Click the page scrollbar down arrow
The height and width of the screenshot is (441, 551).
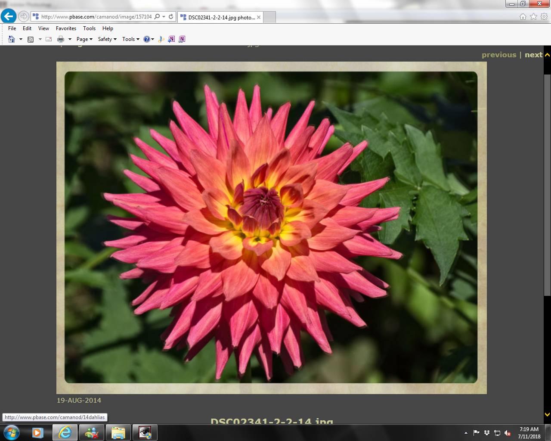547,414
